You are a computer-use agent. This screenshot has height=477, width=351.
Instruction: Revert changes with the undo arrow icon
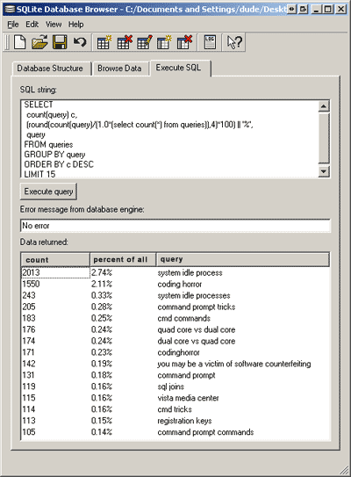pyautogui.click(x=80, y=42)
